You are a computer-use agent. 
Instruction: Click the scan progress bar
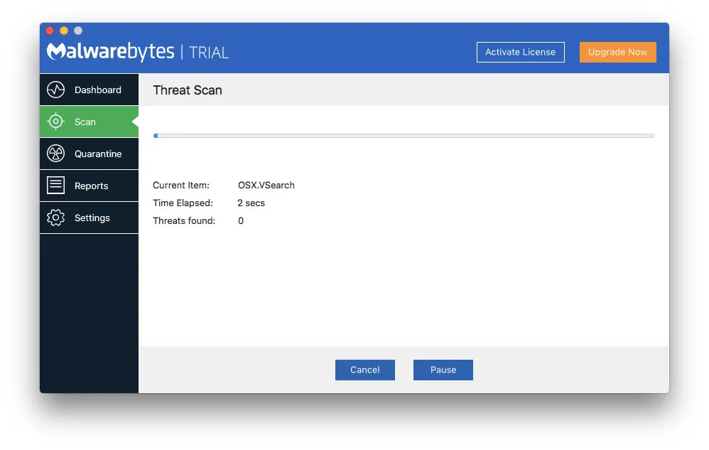[x=404, y=135]
